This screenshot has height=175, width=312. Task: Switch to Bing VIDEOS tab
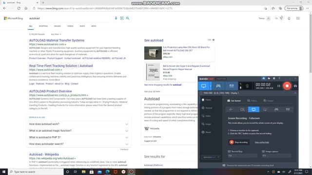pyautogui.click(x=70, y=26)
